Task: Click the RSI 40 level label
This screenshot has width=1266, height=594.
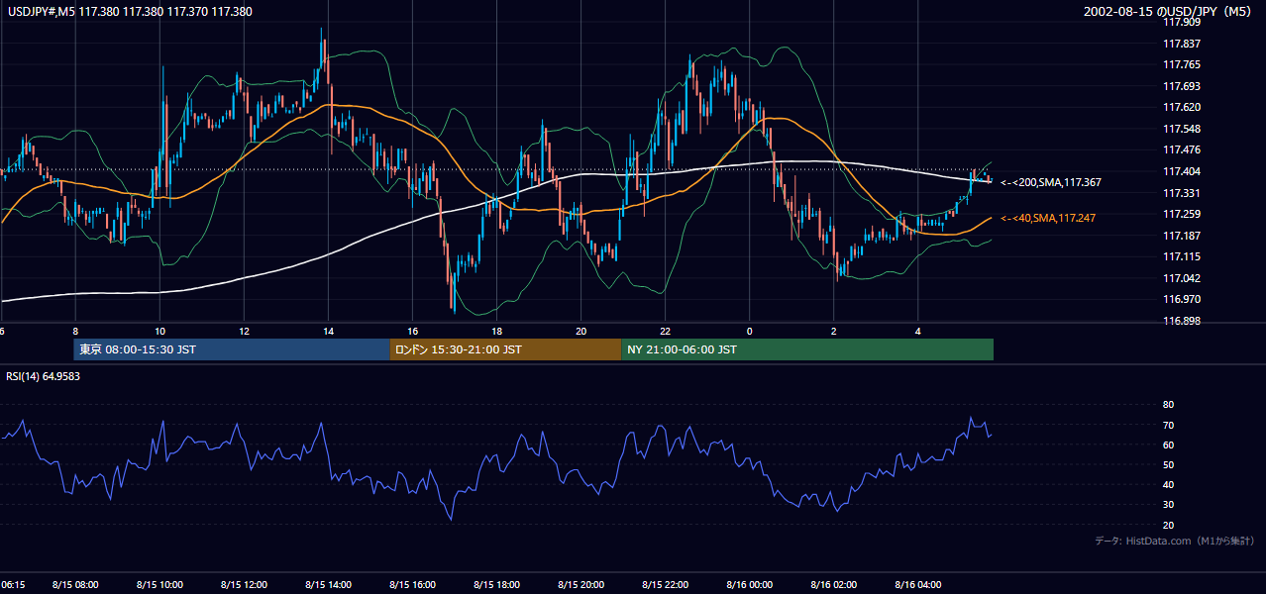Action: [1168, 484]
